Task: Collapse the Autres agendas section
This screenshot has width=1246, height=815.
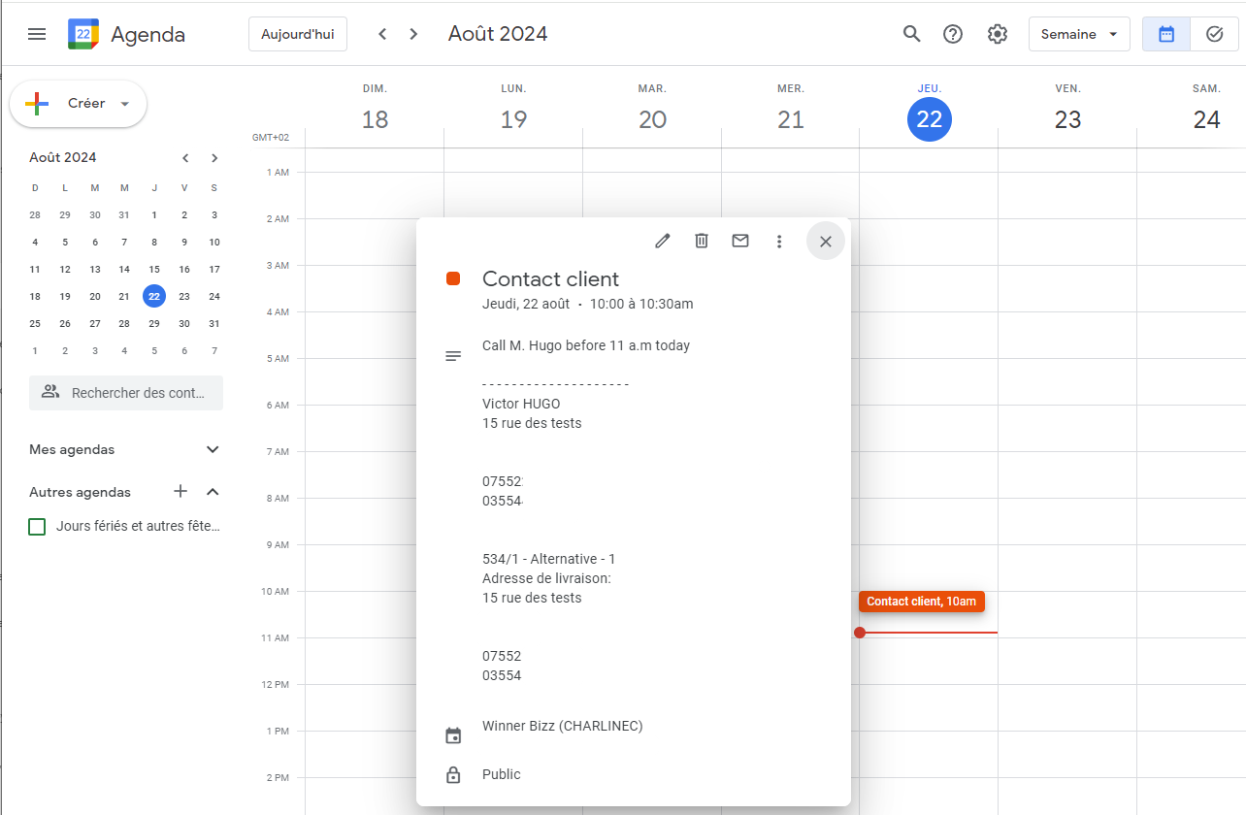Action: (212, 492)
